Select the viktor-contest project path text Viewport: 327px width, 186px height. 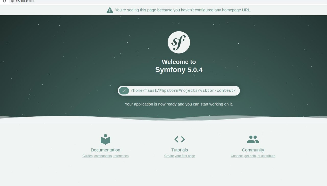[x=183, y=91]
